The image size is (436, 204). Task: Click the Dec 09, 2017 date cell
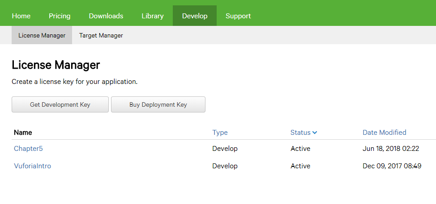[392, 166]
